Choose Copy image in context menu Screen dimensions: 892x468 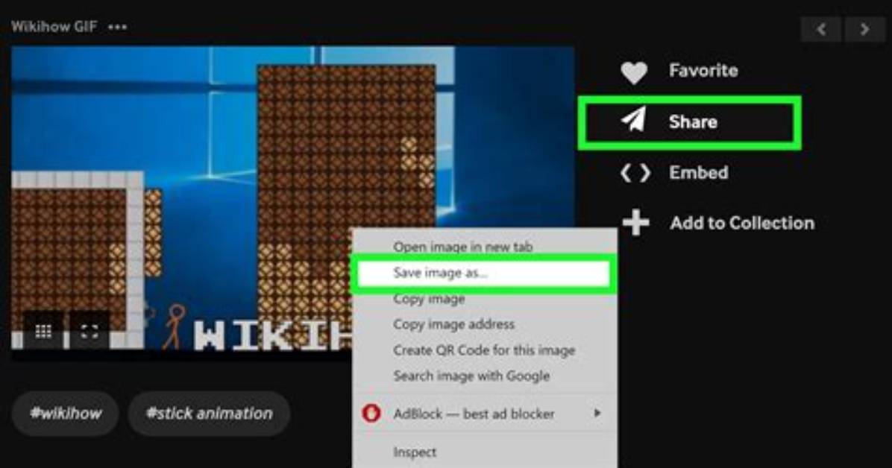pyautogui.click(x=484, y=299)
